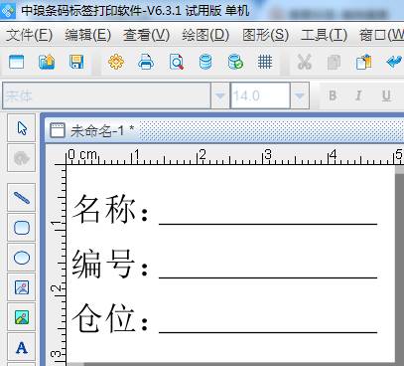Select the text tool letter A
The image size is (404, 366).
22,347
